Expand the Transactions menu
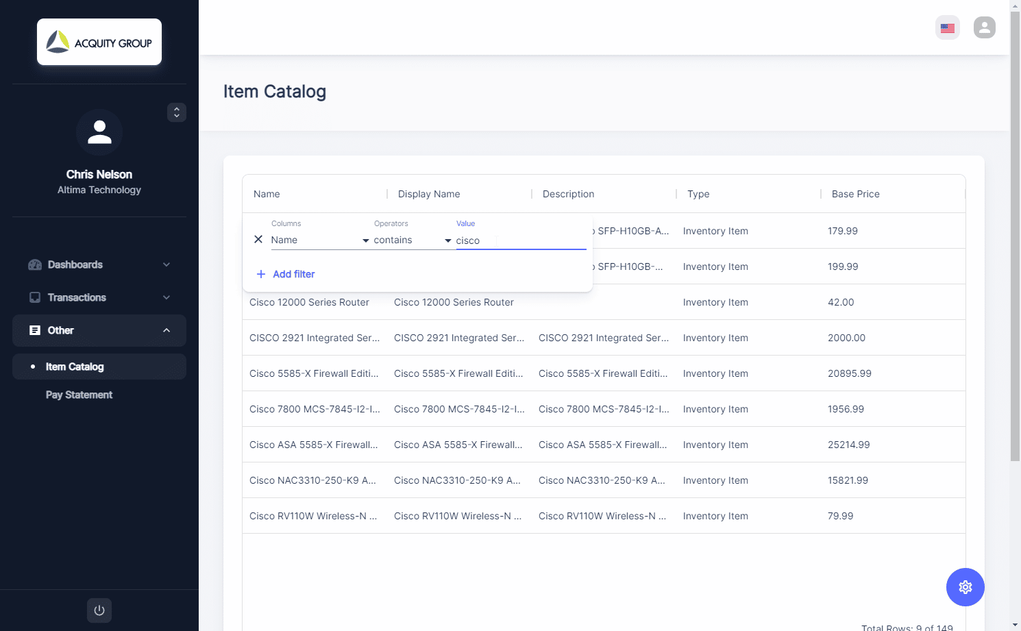 tap(99, 298)
